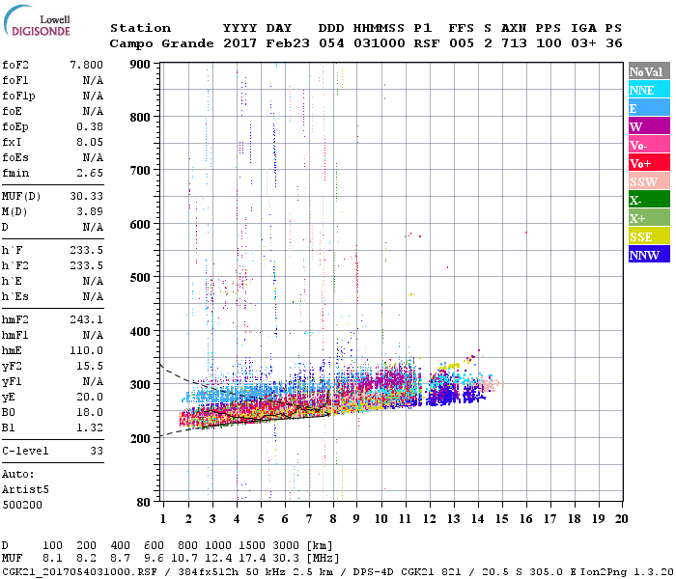Click the 8 MHz frequency axis label
Image resolution: width=676 pixels, height=579 pixels.
[x=333, y=519]
